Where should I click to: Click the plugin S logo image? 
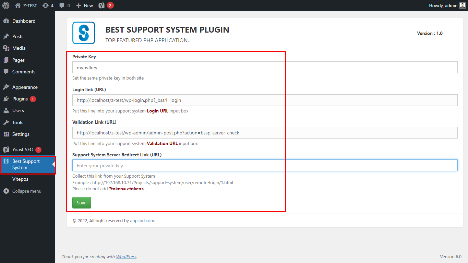[x=84, y=33]
